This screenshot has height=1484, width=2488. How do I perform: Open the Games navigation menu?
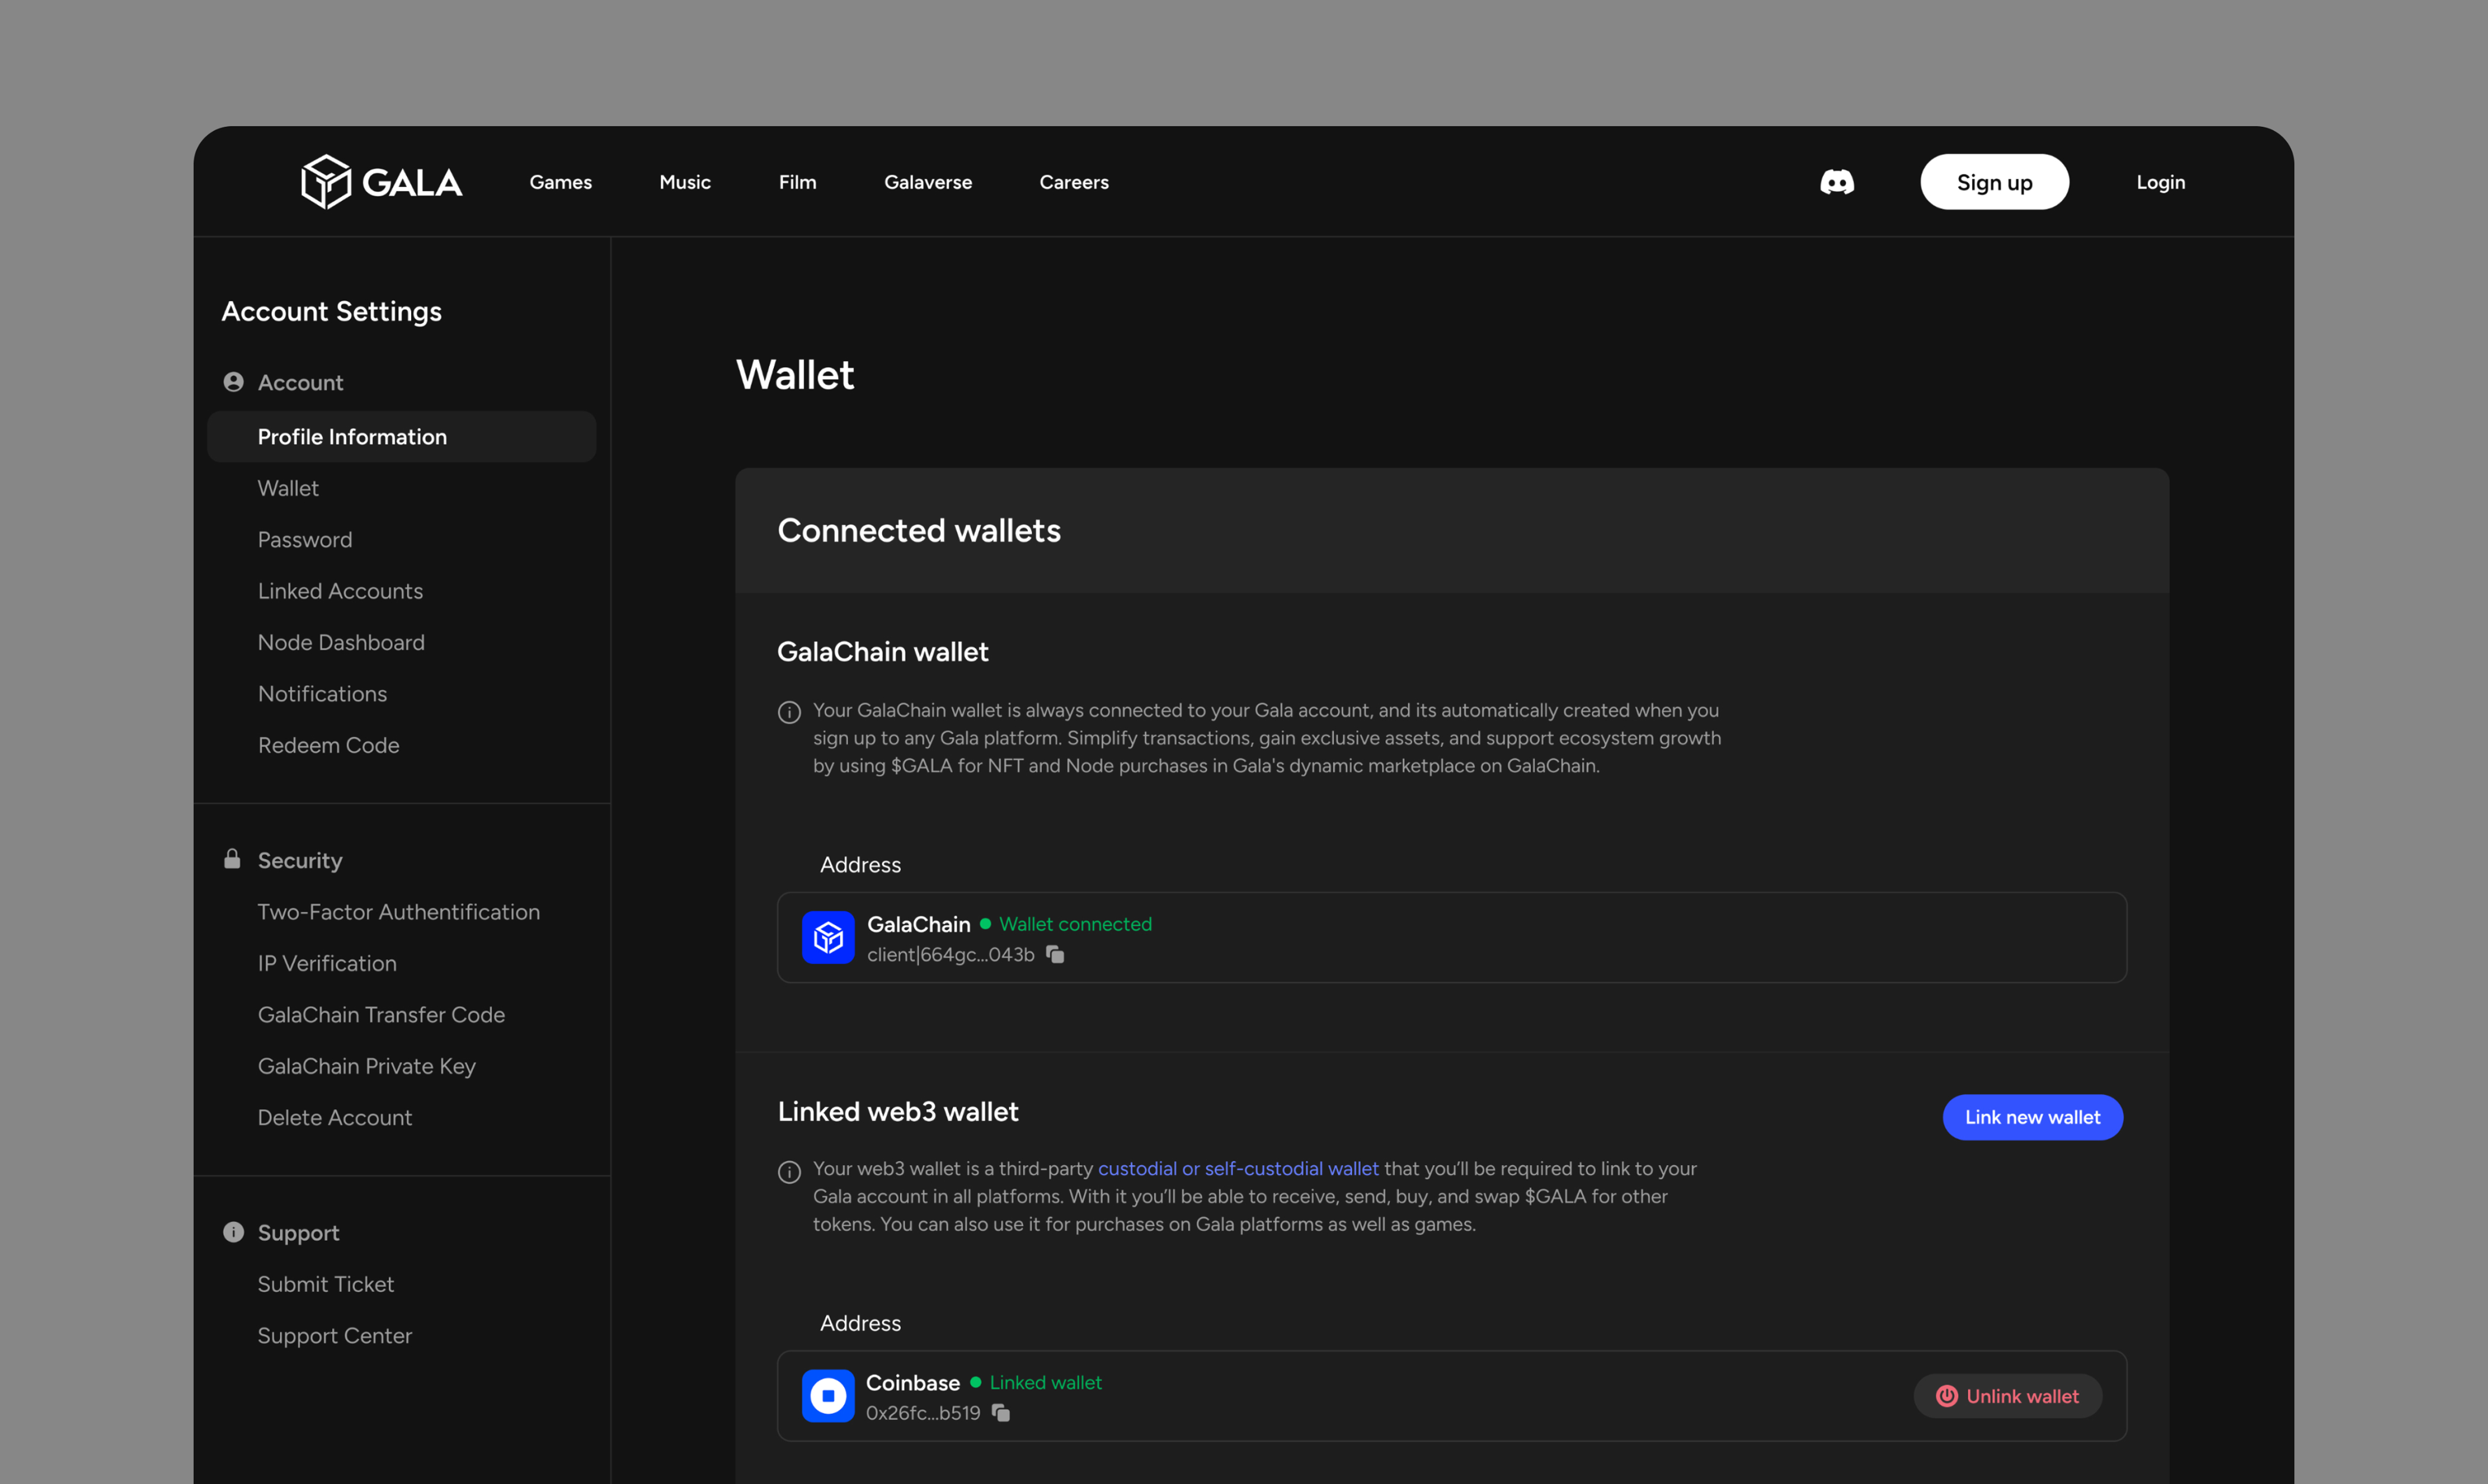click(x=560, y=182)
